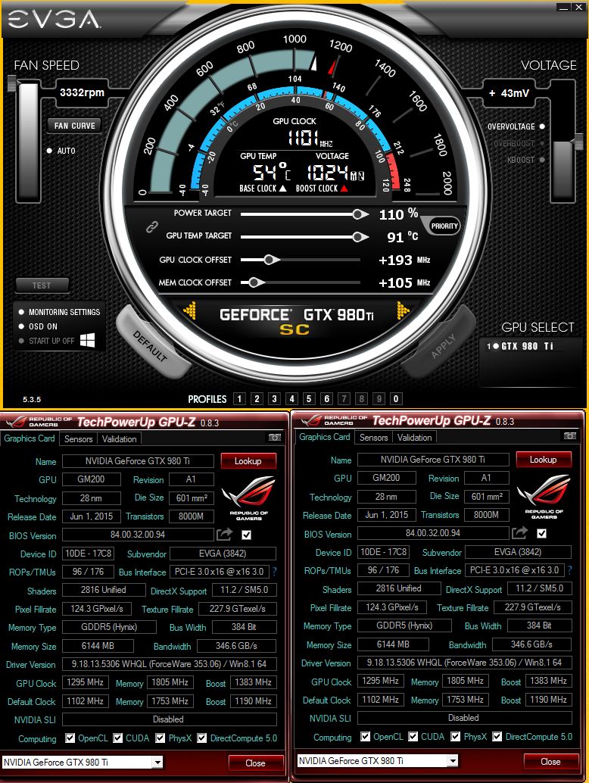Select profile slot 3

coord(274,398)
